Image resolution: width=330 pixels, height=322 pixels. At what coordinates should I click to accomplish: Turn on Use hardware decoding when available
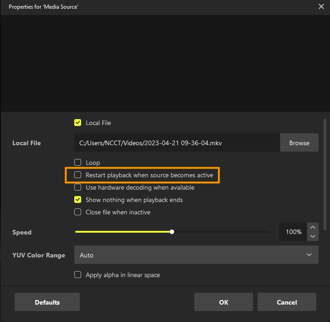(x=78, y=187)
